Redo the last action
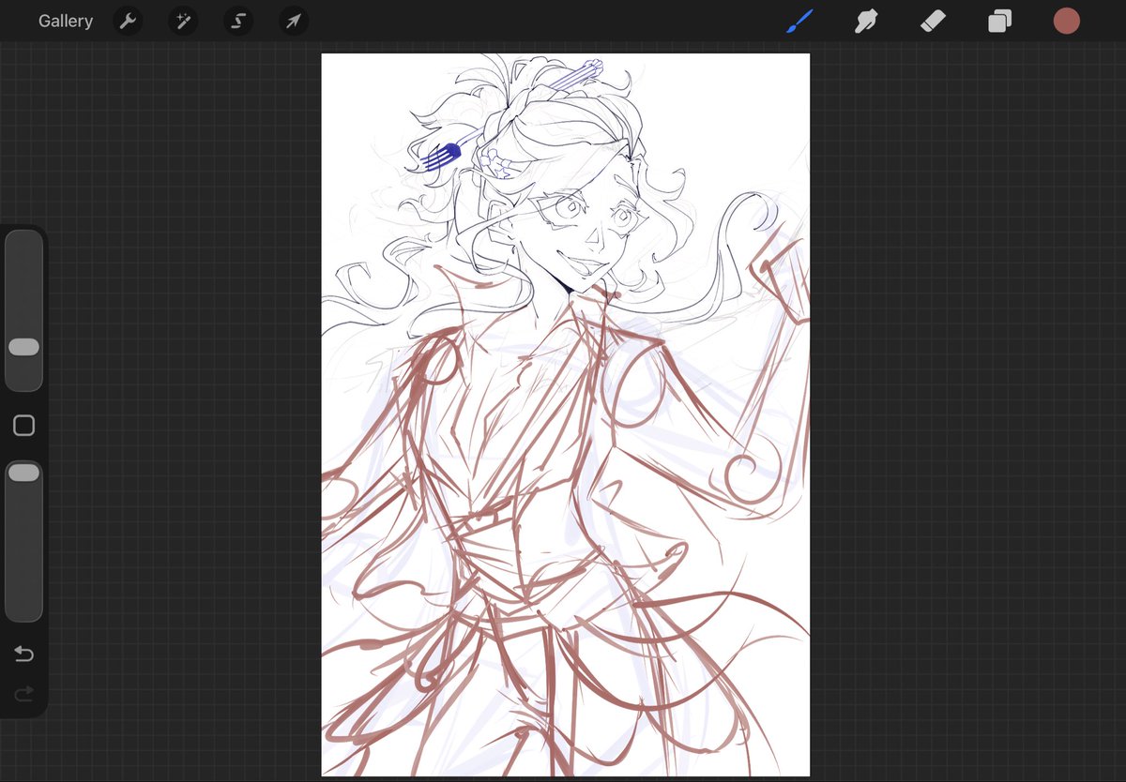Image resolution: width=1126 pixels, height=782 pixels. tap(24, 693)
